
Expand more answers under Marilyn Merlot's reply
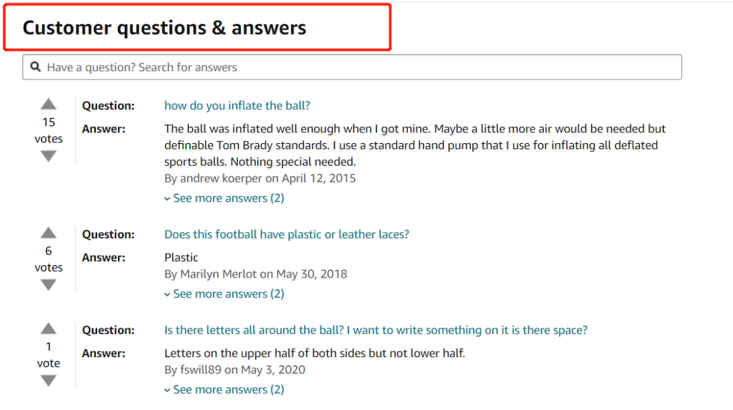point(225,294)
